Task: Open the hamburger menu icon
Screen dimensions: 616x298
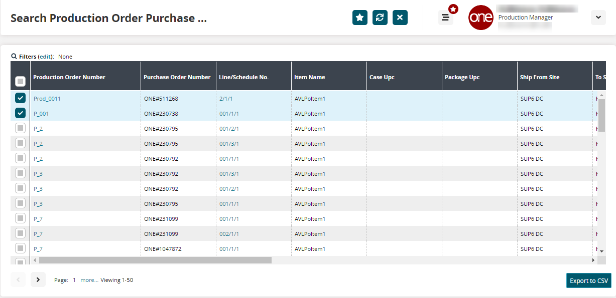Action: [x=445, y=18]
